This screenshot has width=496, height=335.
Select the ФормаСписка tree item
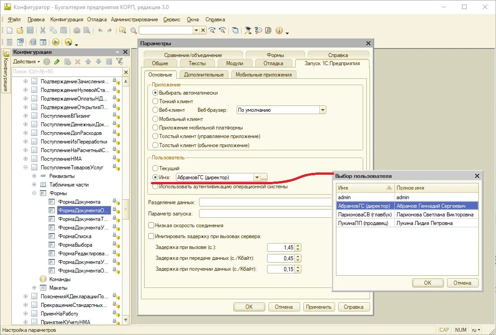pyautogui.click(x=75, y=236)
